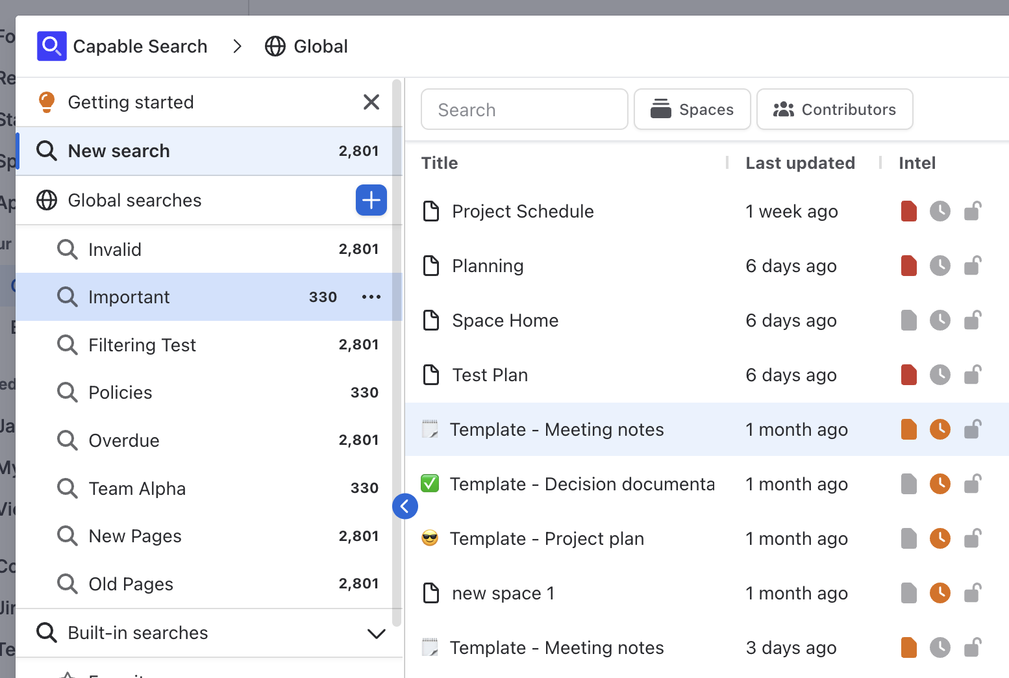
Task: Click the orange clock icon for Template - Project plan
Action: (940, 538)
